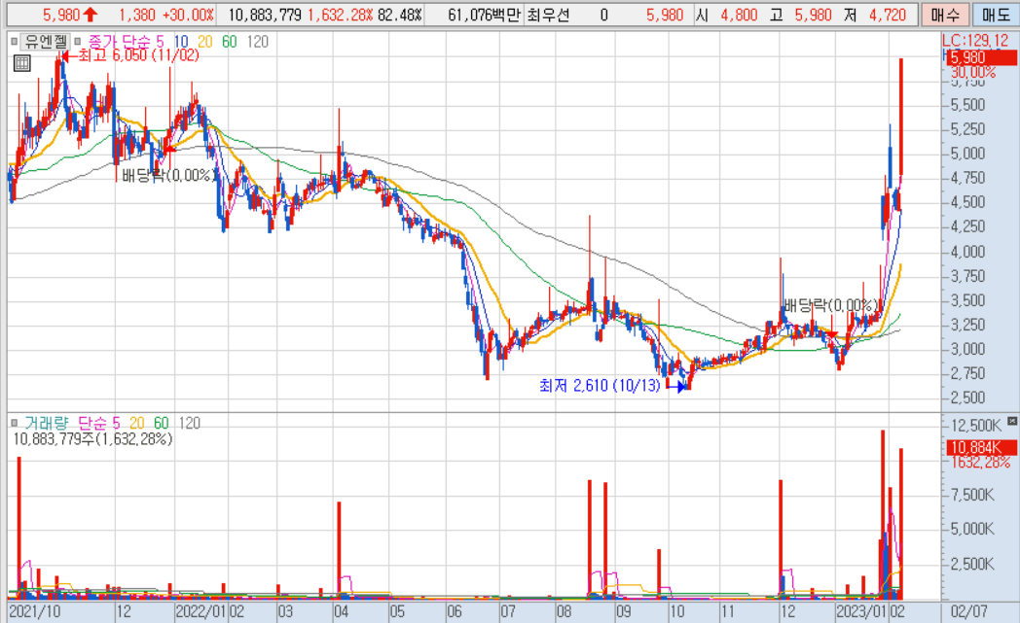
Task: Click the LC:129,12 indicator text
Action: tap(976, 40)
